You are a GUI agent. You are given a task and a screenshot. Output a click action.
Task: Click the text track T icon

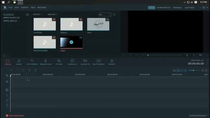point(7,95)
